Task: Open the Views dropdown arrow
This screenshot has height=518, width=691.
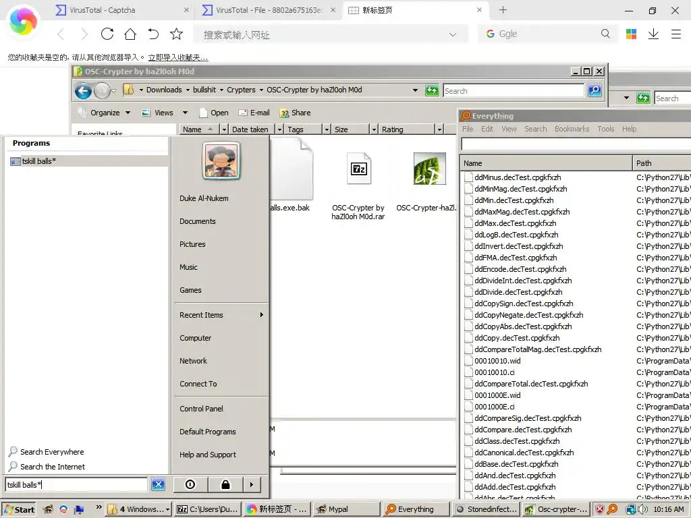Action: (x=185, y=113)
